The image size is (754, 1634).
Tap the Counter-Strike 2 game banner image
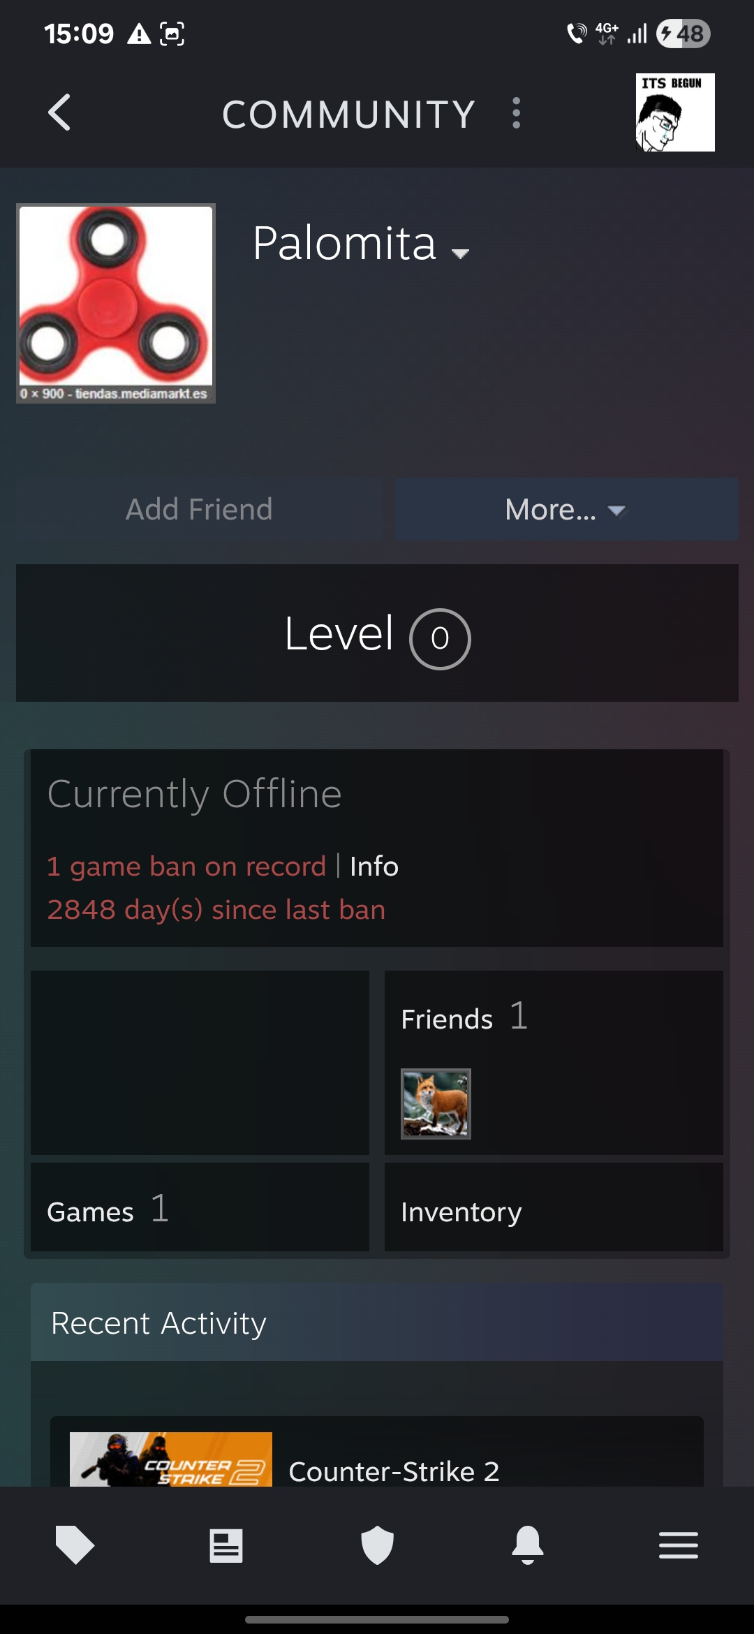tap(171, 1459)
